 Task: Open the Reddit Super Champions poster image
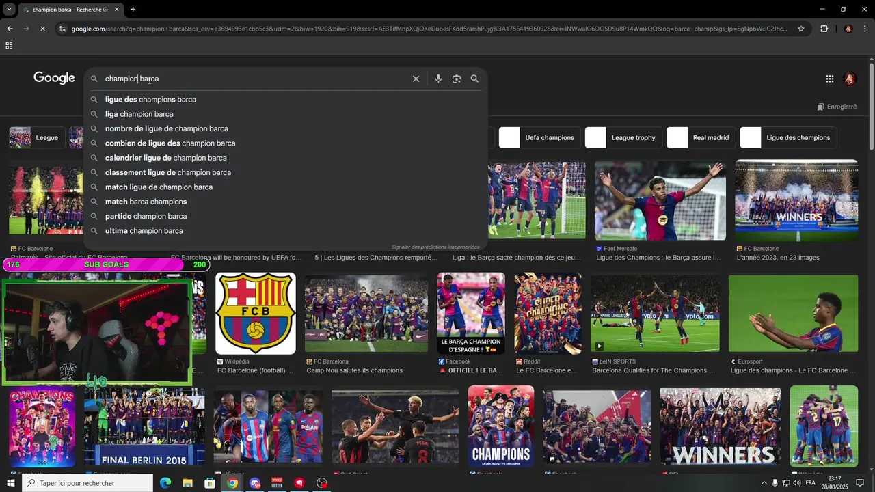pyautogui.click(x=548, y=314)
